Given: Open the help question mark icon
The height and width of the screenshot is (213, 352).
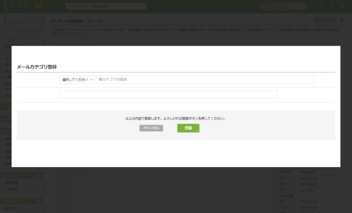Looking at the screenshot, I should point(332,6).
